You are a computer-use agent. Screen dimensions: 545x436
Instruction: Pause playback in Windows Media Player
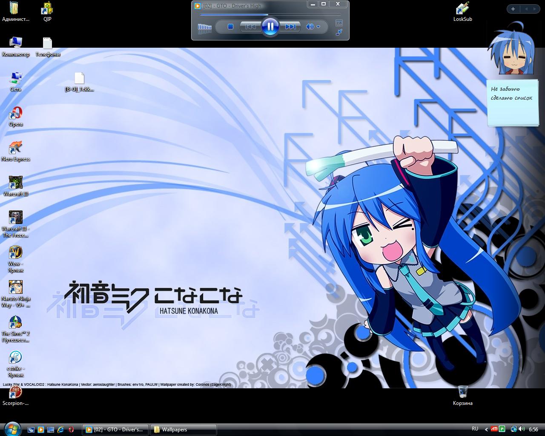tap(270, 26)
